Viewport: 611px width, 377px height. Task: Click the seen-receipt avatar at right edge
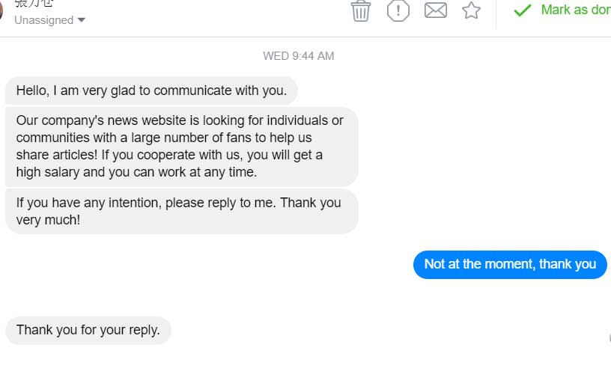point(609,338)
